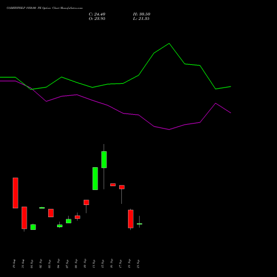277x277 pixels.
Task: Select the 04 Sep date label
Action: pos(59,264)
